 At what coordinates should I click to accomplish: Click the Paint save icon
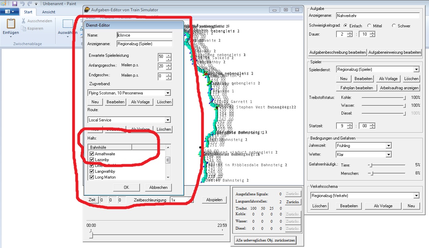tap(14, 4)
